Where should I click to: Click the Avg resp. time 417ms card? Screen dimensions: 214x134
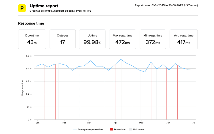click(x=184, y=39)
